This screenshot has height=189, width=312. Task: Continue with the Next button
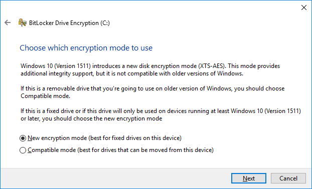click(249, 178)
